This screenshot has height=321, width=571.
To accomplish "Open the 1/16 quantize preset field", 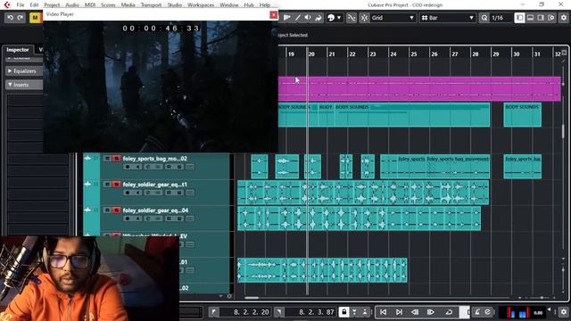I will (501, 18).
